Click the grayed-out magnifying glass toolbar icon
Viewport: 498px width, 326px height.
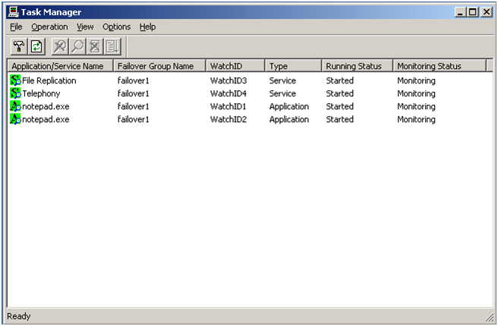coord(77,46)
